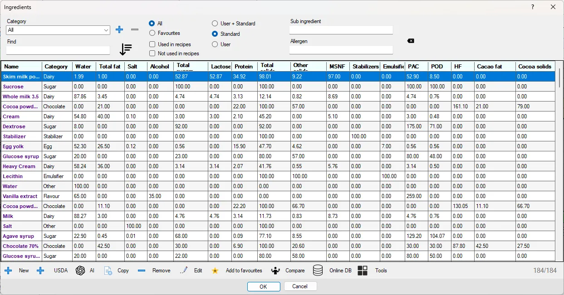Select the User + Standard radio button
564x295 pixels.
click(215, 23)
